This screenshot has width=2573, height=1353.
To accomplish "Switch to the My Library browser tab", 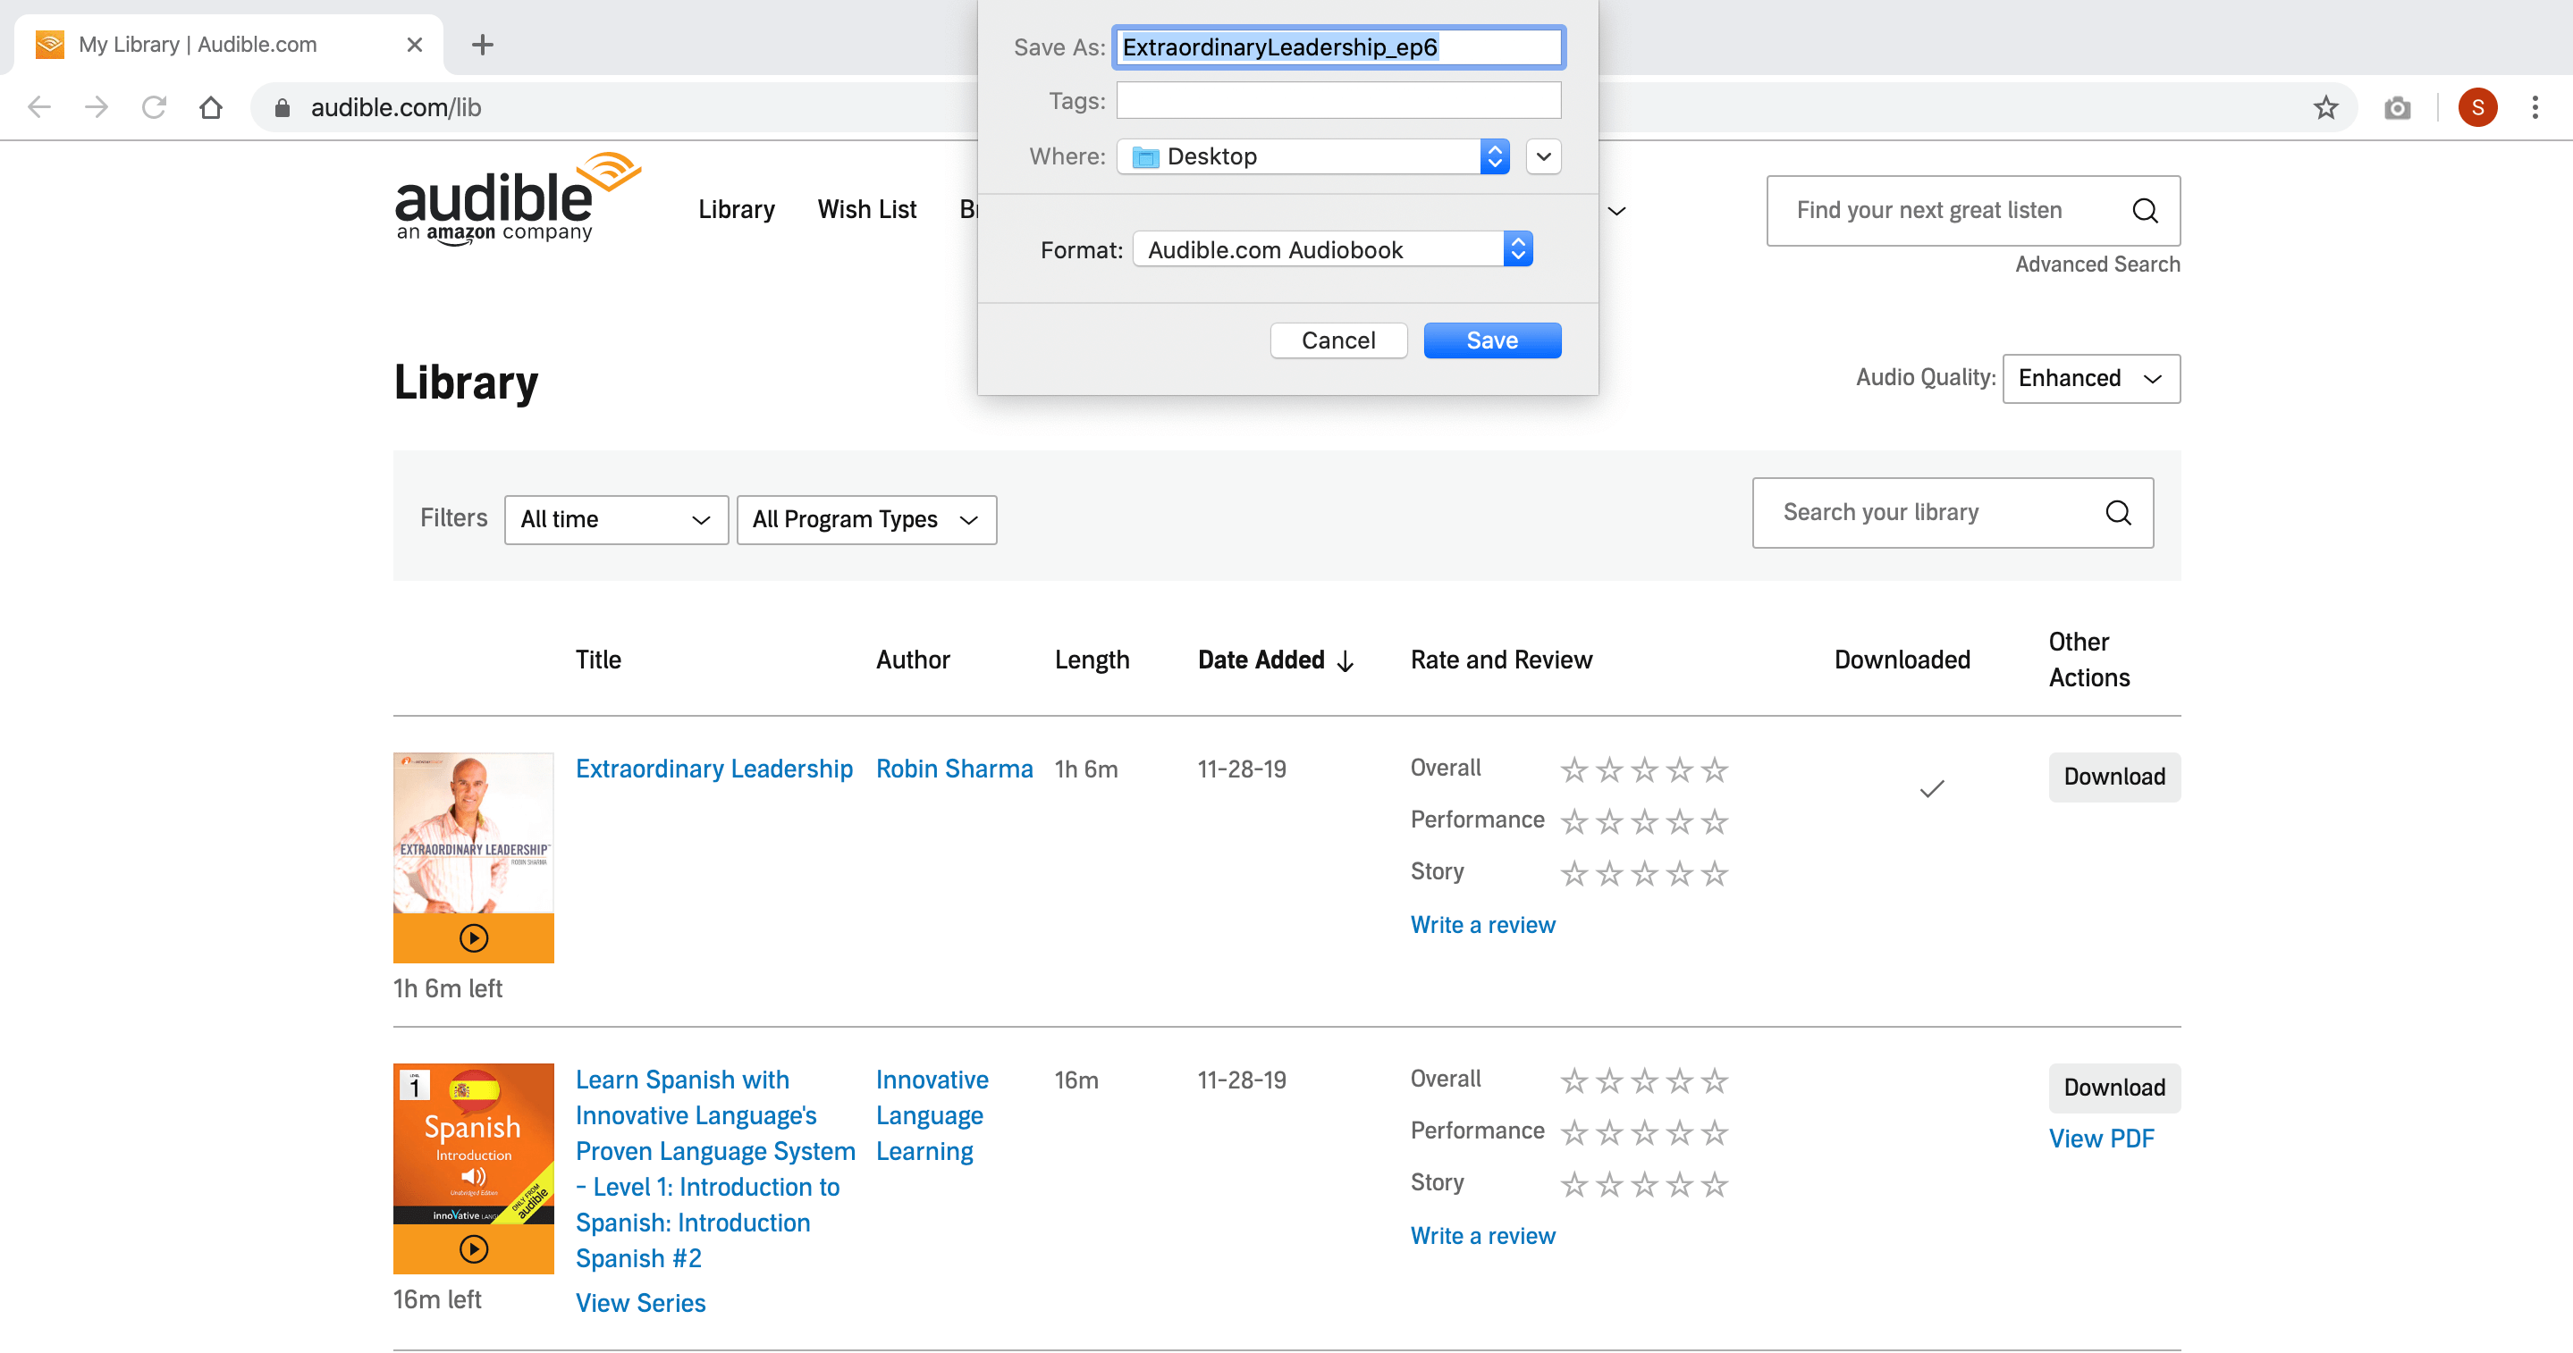I will point(228,44).
